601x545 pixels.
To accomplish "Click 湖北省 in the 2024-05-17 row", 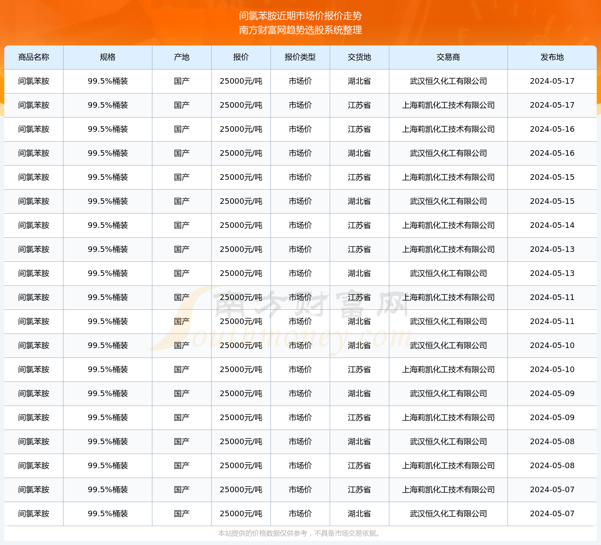I will (x=360, y=81).
